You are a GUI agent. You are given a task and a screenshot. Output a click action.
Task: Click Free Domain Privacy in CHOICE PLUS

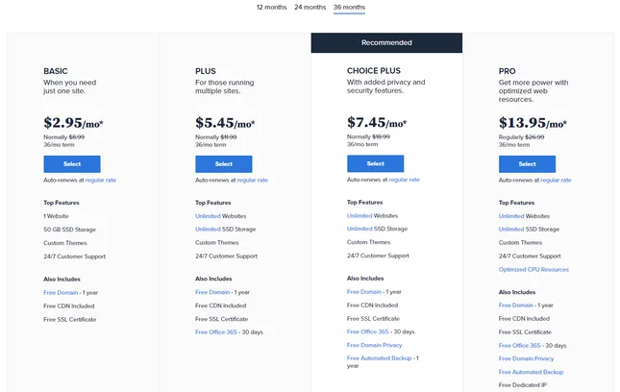pyautogui.click(x=375, y=345)
